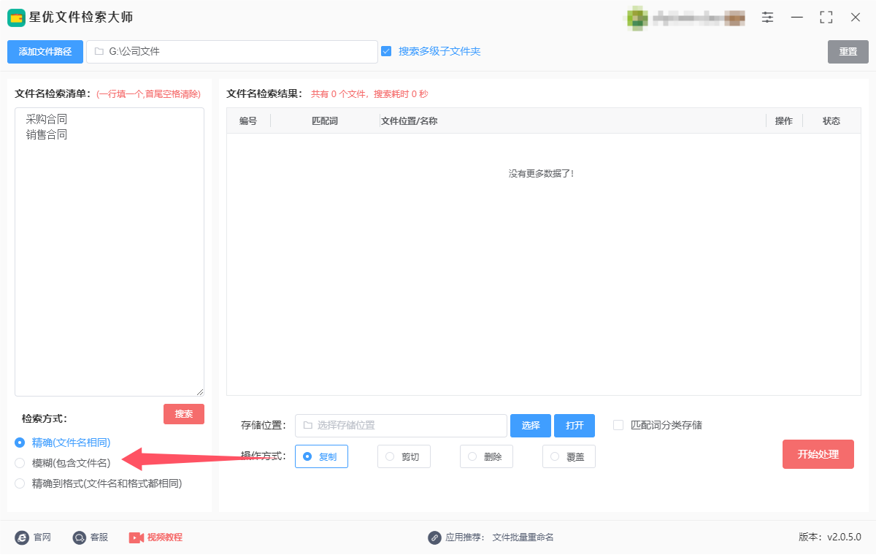Open 视频教程 link text
The height and width of the screenshot is (555, 876).
click(x=165, y=537)
